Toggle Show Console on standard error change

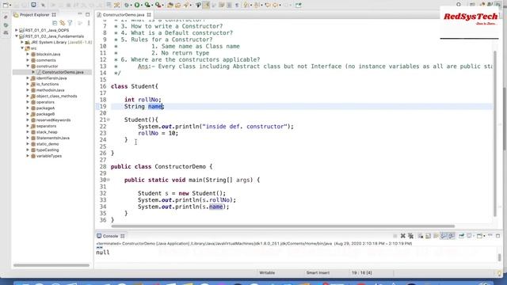[452, 236]
